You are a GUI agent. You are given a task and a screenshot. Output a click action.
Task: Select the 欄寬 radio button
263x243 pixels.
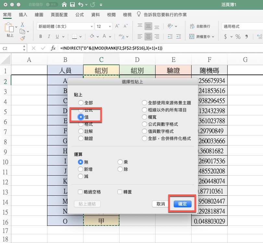point(144,117)
